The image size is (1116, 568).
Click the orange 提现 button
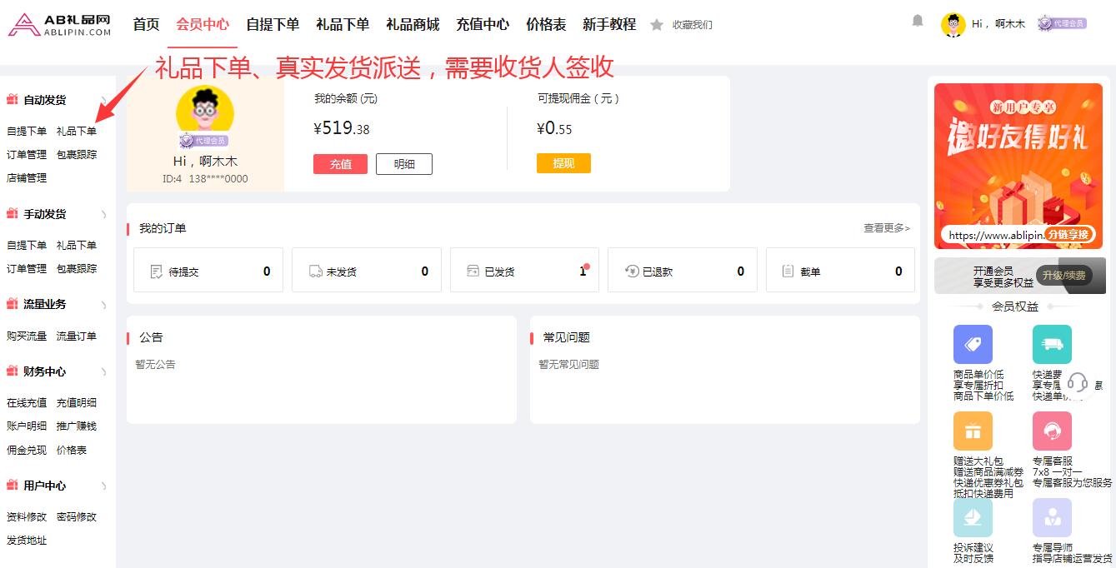pyautogui.click(x=563, y=163)
